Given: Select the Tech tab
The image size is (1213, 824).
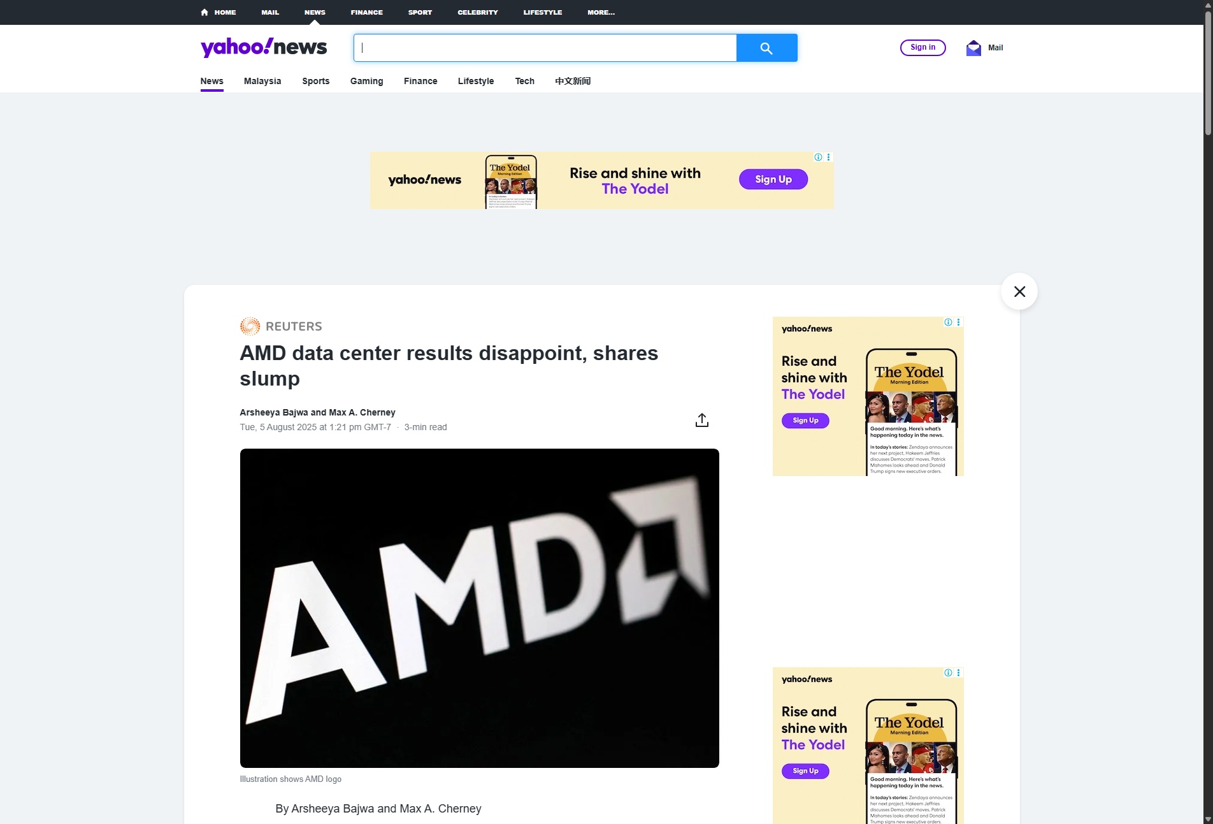Looking at the screenshot, I should [x=524, y=81].
